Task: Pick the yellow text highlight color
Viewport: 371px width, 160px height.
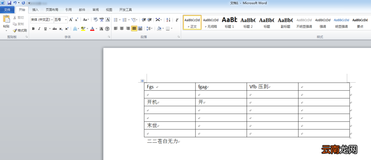Action: pos(83,29)
